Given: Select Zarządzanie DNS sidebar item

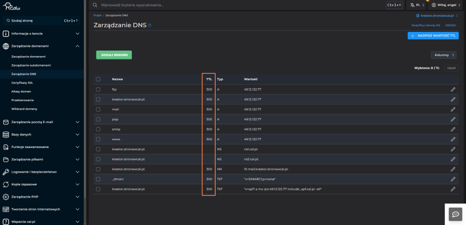Looking at the screenshot, I should (x=24, y=74).
